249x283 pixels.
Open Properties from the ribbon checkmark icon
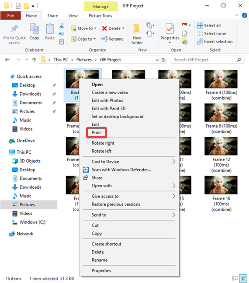[x=170, y=28]
